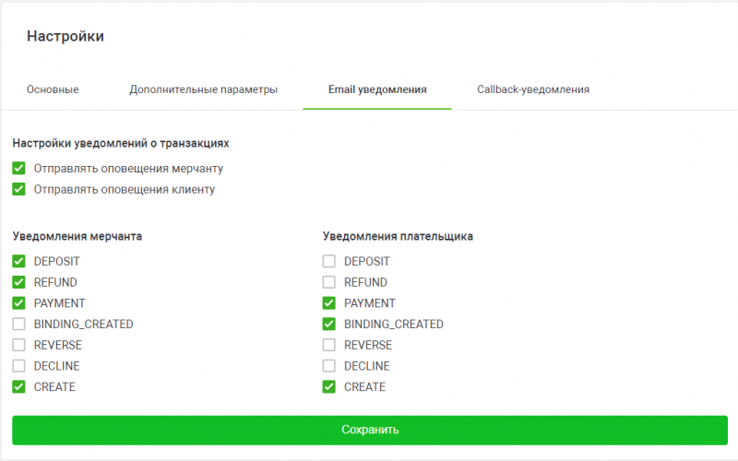The image size is (738, 461).
Task: Disable merchant PAYMENT notification checkbox
Action: point(18,303)
